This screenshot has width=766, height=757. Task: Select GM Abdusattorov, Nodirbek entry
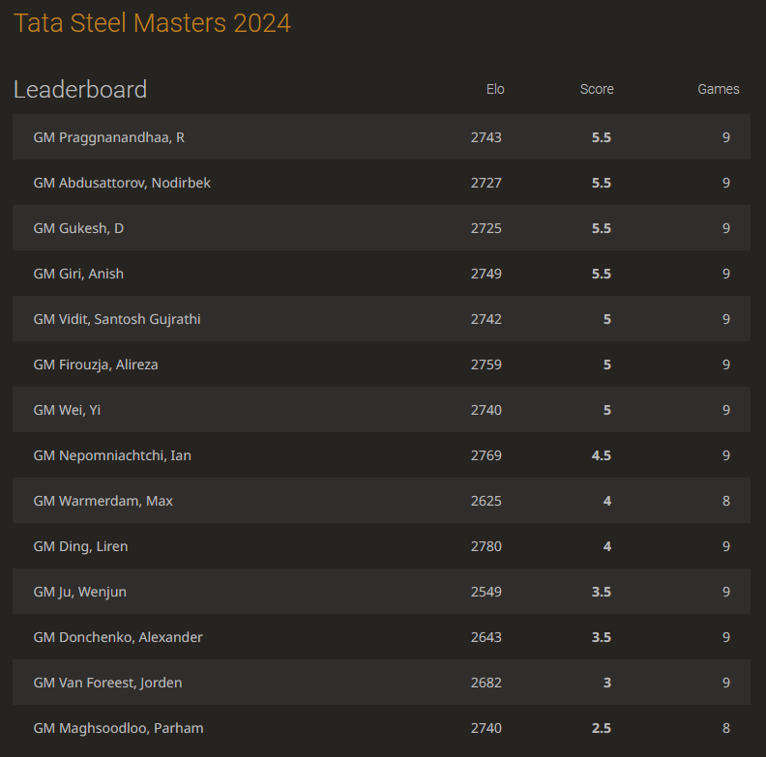click(x=122, y=183)
